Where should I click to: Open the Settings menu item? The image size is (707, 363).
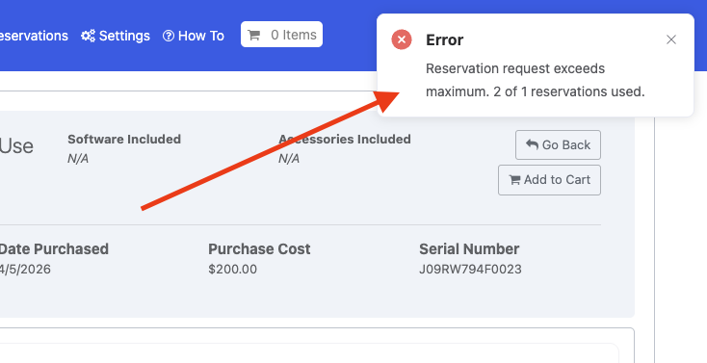[116, 36]
